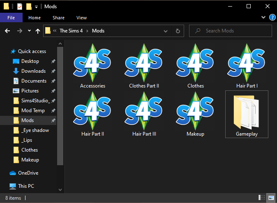Unpin Downloads using its pin icon

53,71
